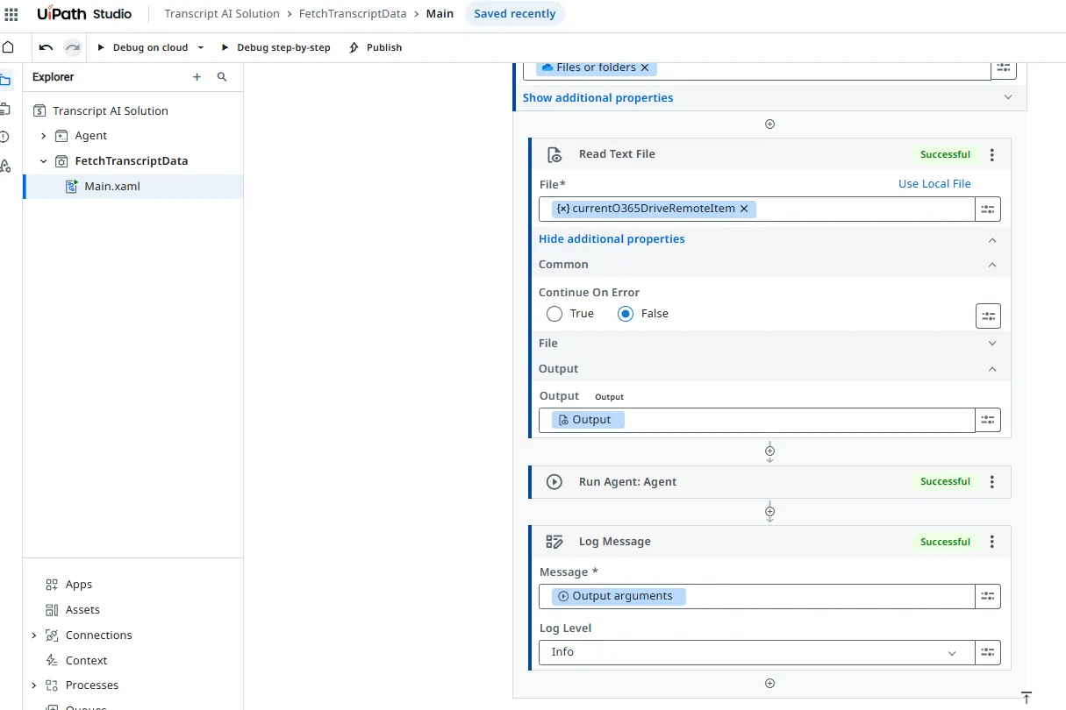
Task: Click Transcript AI Solution breadcrumb
Action: pos(222,14)
